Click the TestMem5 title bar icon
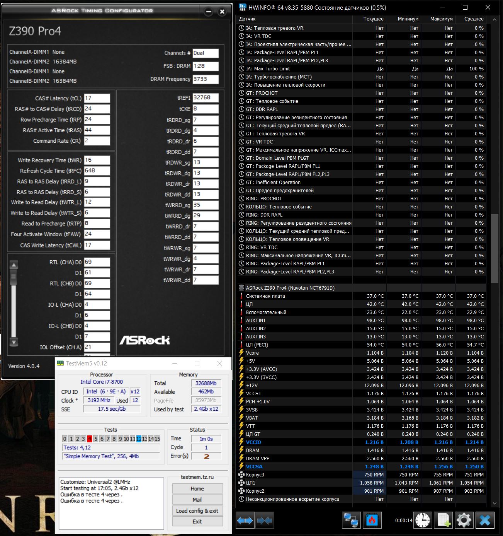This screenshot has height=536, width=503. (x=60, y=364)
